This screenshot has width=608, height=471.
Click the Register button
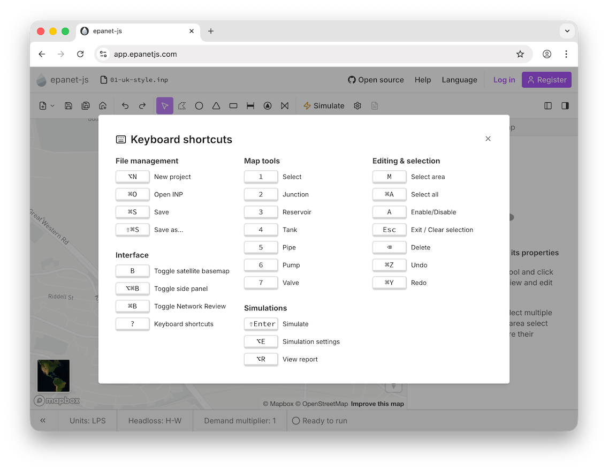click(546, 80)
